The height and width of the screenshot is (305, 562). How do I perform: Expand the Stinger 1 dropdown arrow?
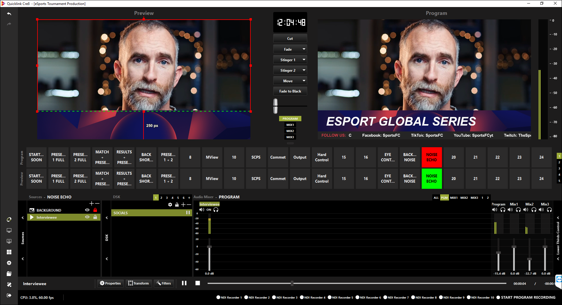[x=304, y=60]
